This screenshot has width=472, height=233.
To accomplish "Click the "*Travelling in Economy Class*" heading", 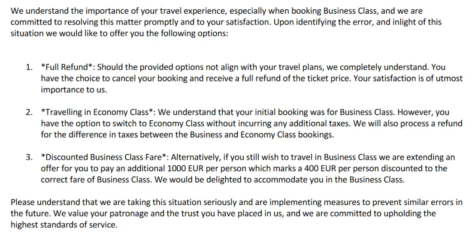I will (x=97, y=112).
